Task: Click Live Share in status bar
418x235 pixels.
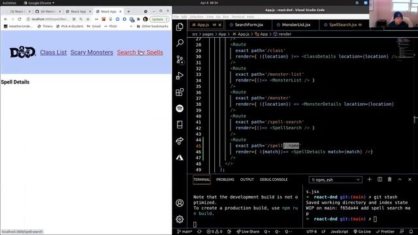Action: coord(248,232)
